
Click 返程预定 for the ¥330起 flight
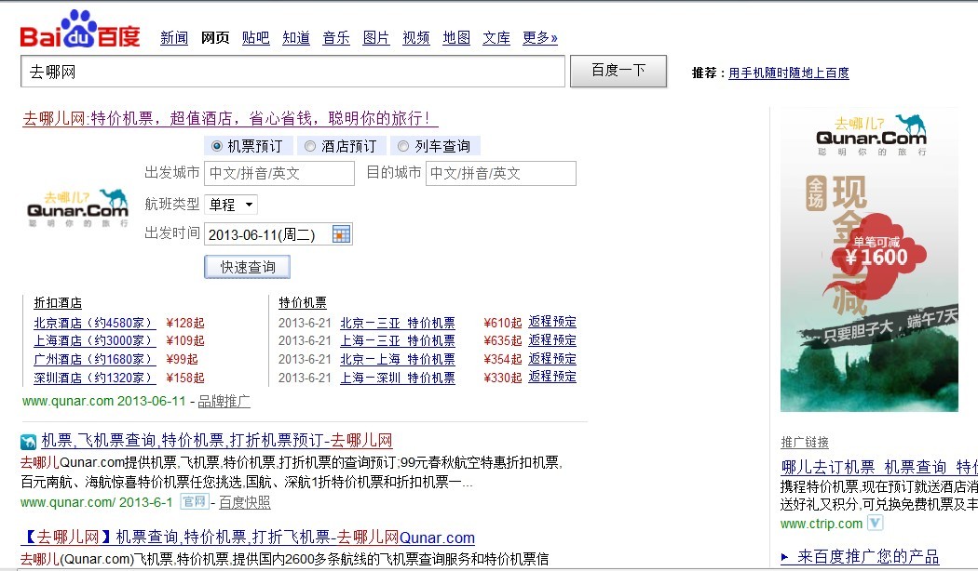point(552,377)
